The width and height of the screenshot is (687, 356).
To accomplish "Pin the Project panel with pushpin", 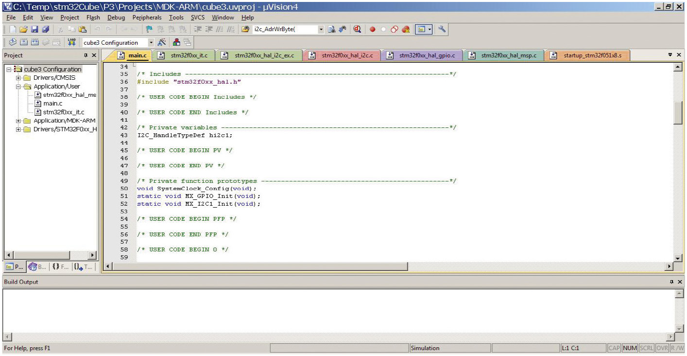I will click(86, 55).
